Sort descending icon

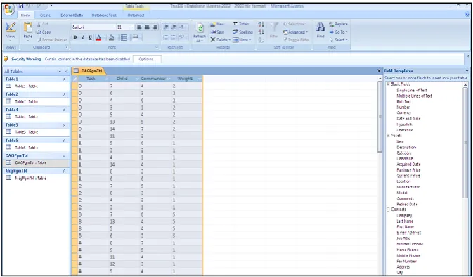(261, 32)
